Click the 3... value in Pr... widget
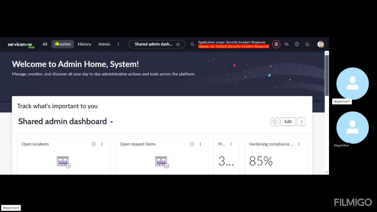Screen dimensions: 377x212 (226, 161)
